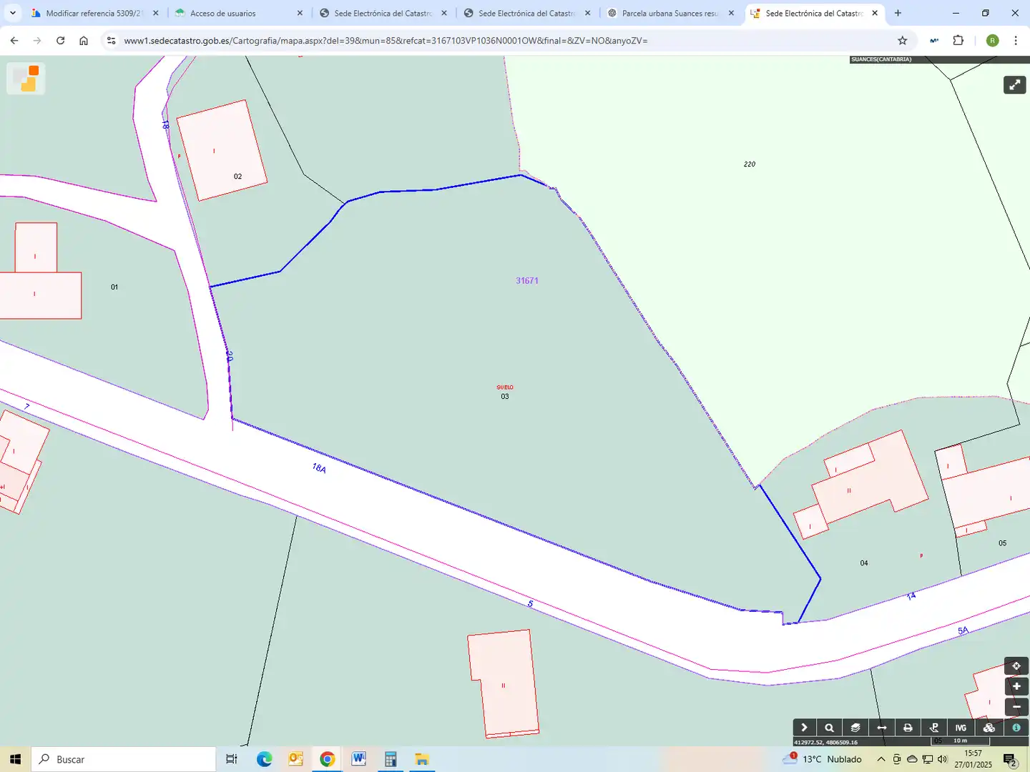Click the browser address bar URL
The width and height of the screenshot is (1030, 772).
point(386,41)
